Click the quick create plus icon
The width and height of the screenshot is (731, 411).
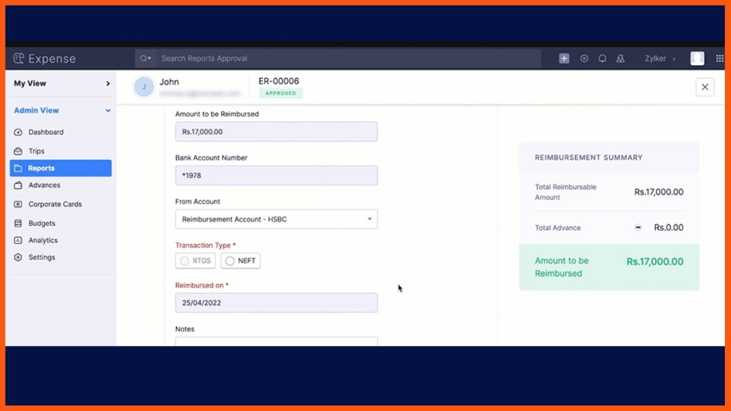tap(564, 58)
